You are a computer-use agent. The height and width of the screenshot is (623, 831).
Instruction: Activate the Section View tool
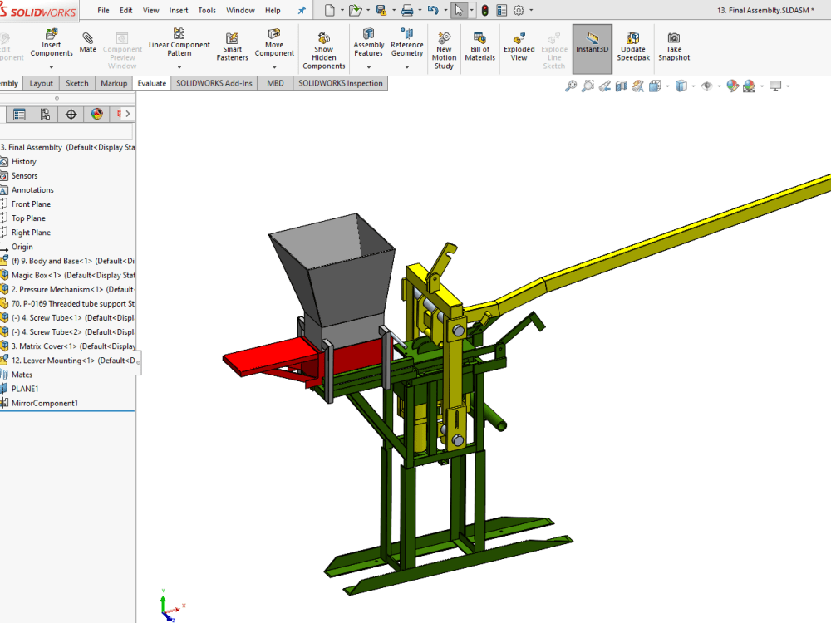coord(620,86)
